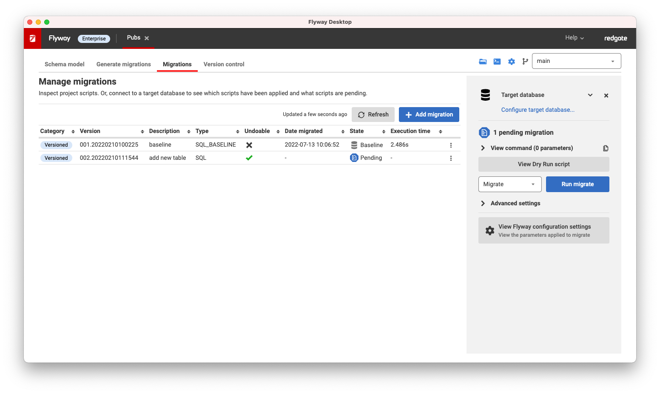The width and height of the screenshot is (660, 394).
Task: Click the red Flyway logo icon
Action: click(33, 39)
